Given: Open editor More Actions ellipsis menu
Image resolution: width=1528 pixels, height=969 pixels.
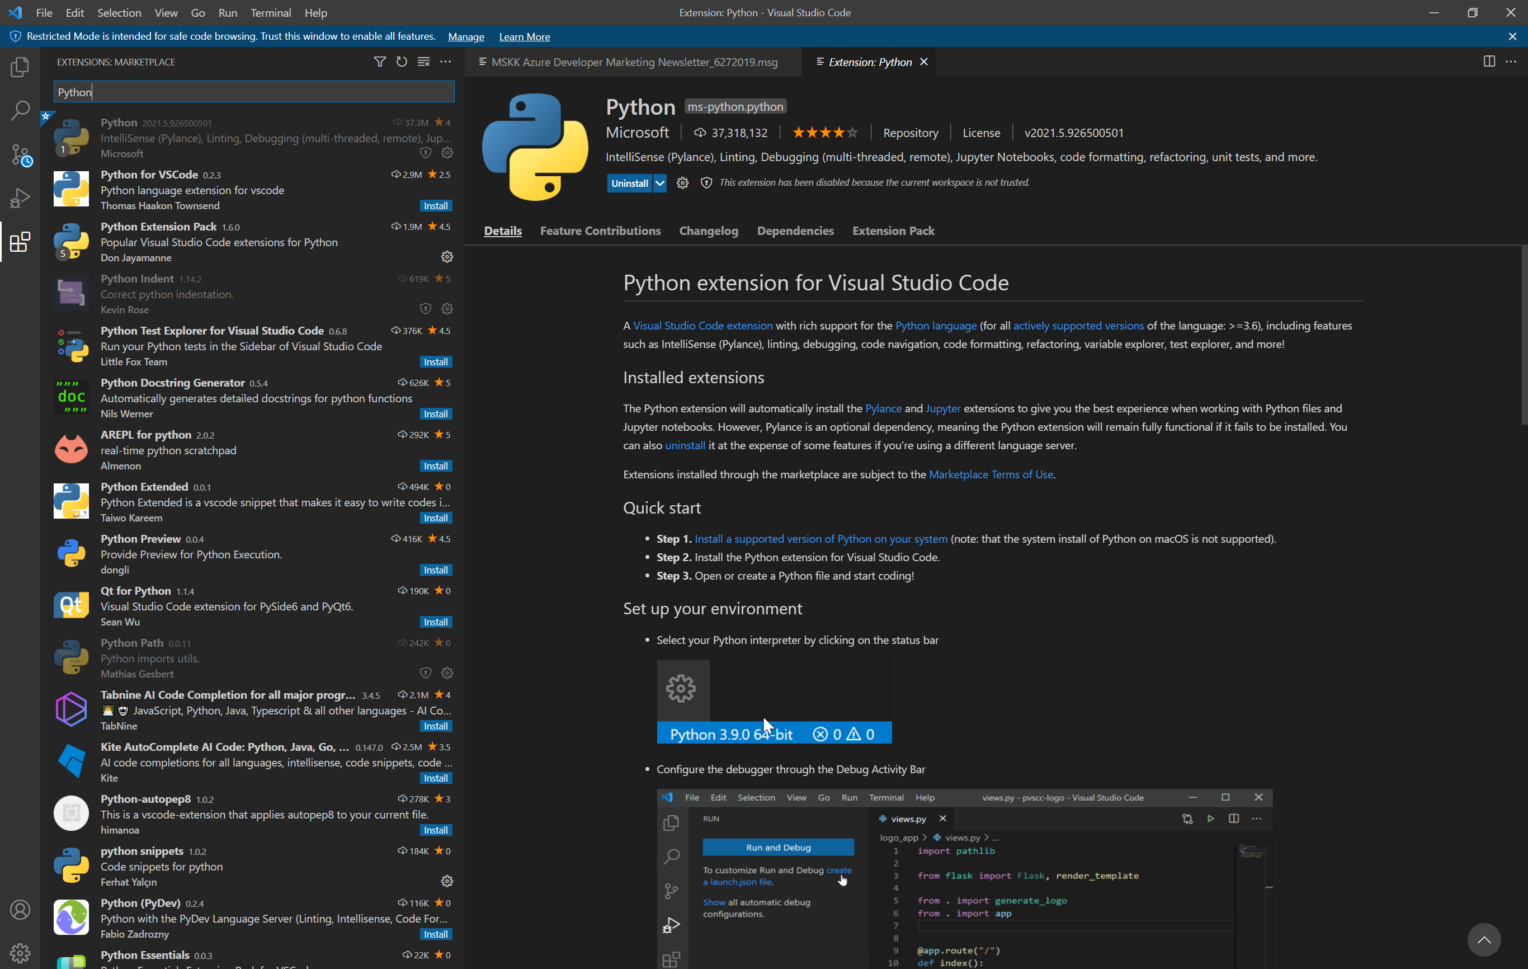Looking at the screenshot, I should click(x=1511, y=62).
